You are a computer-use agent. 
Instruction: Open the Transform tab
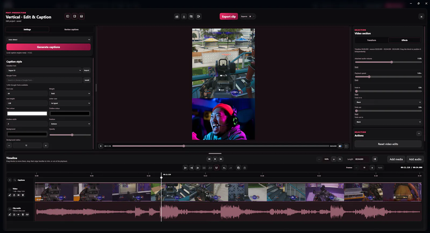(371, 40)
